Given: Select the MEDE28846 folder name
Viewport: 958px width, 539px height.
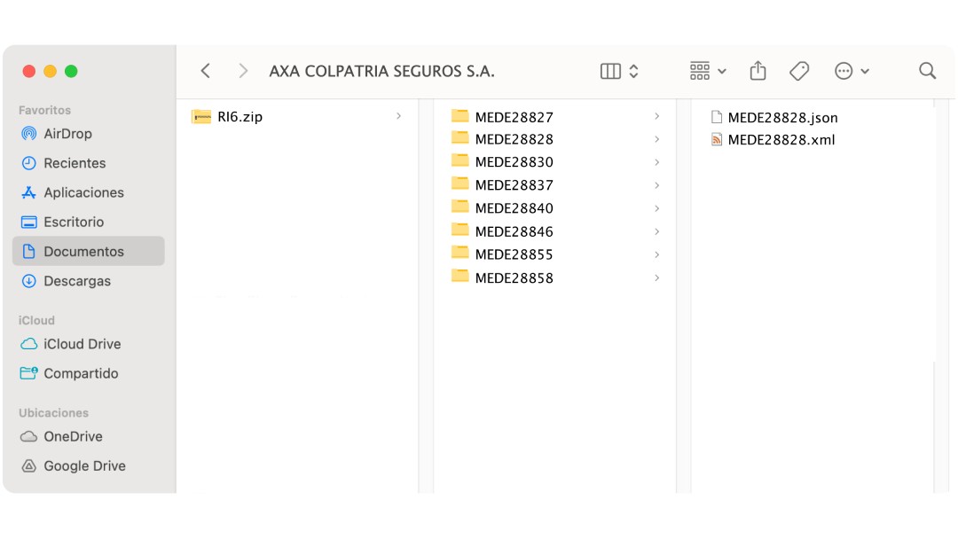Looking at the screenshot, I should (514, 231).
